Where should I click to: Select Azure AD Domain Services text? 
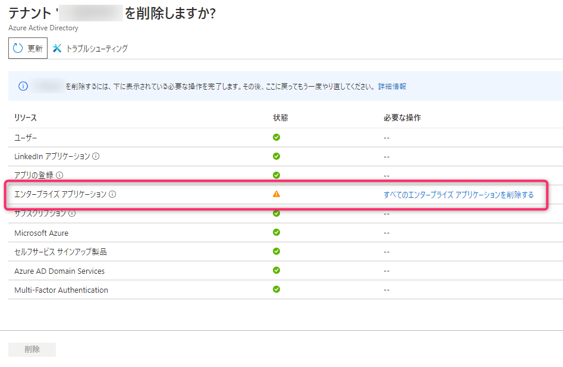click(x=59, y=271)
